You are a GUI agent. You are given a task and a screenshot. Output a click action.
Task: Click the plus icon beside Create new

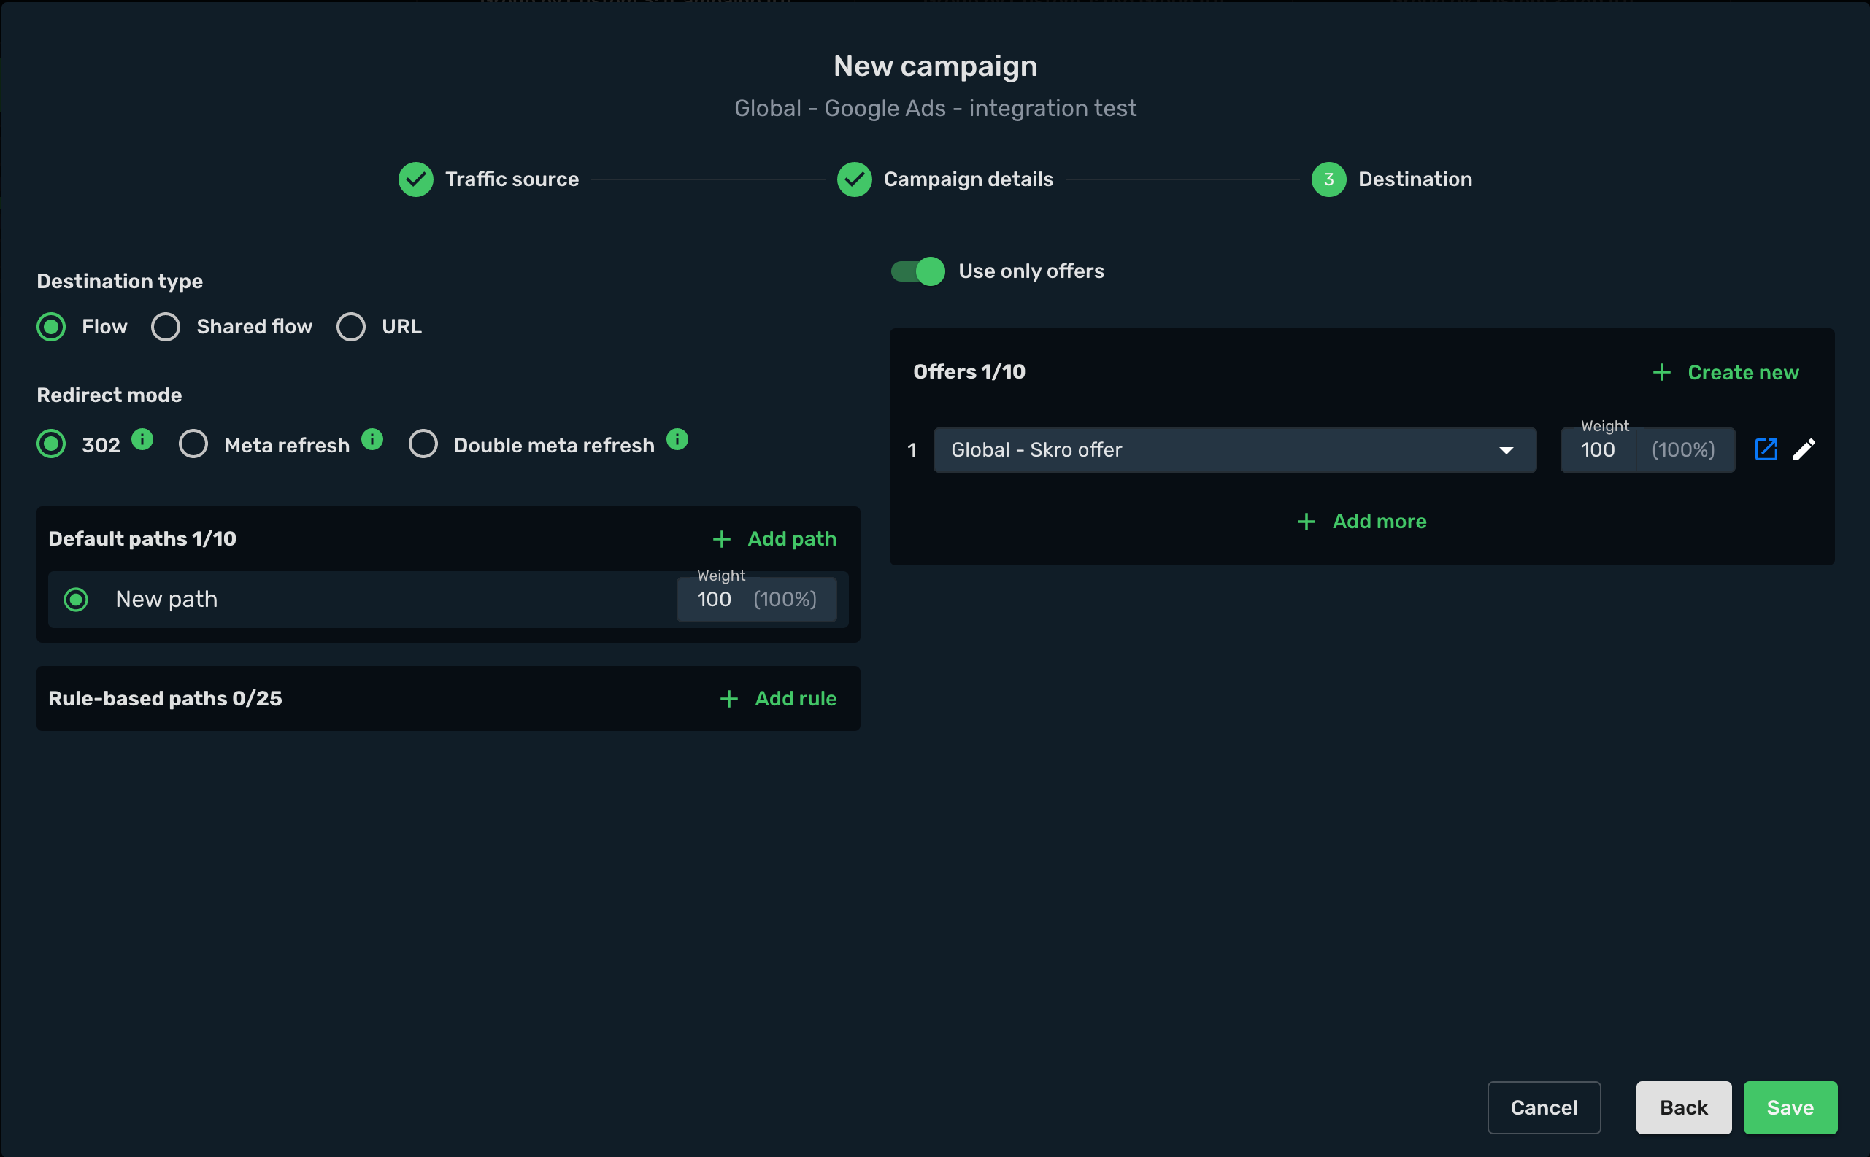1662,373
